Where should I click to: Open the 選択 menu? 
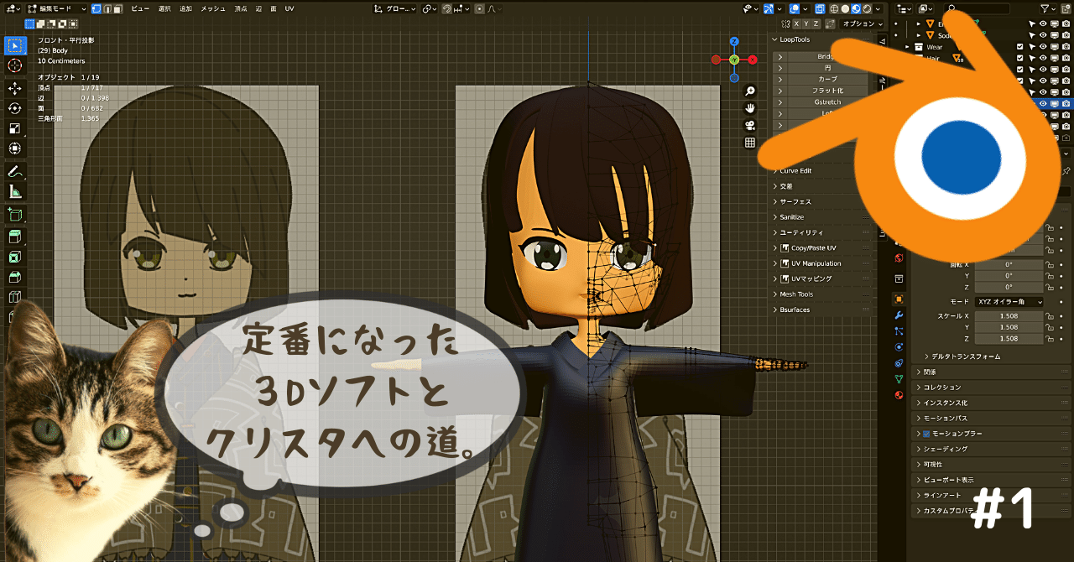[164, 8]
